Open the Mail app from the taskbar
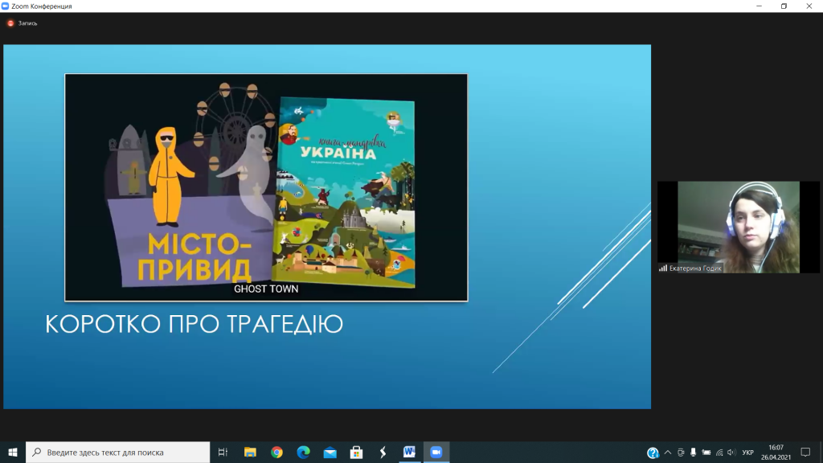The width and height of the screenshot is (823, 463). 330,452
